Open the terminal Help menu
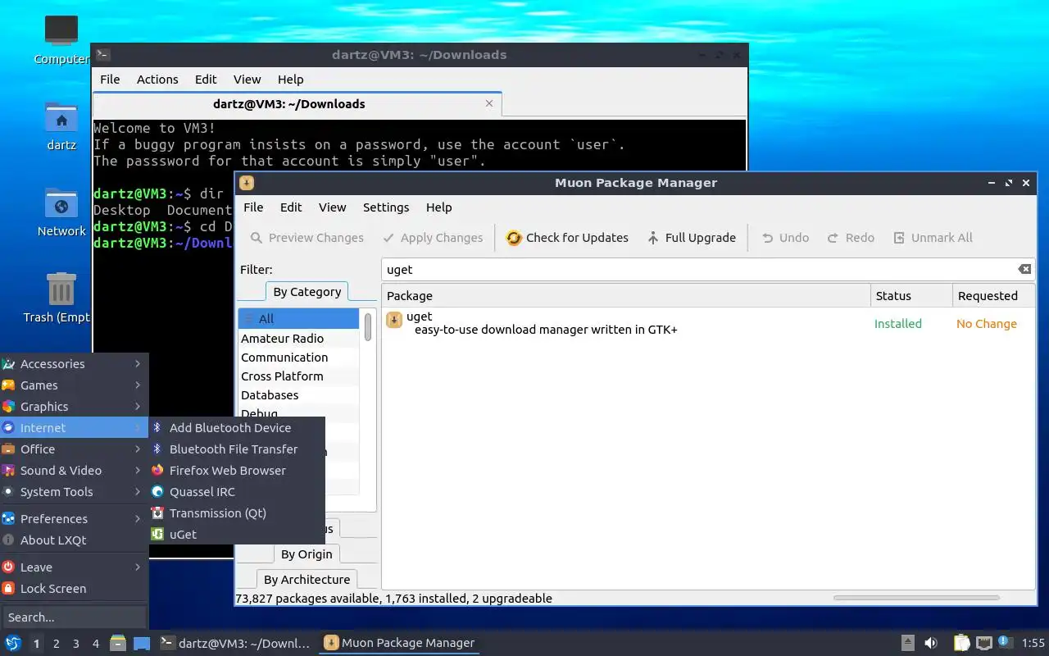The height and width of the screenshot is (656, 1049). (x=291, y=80)
